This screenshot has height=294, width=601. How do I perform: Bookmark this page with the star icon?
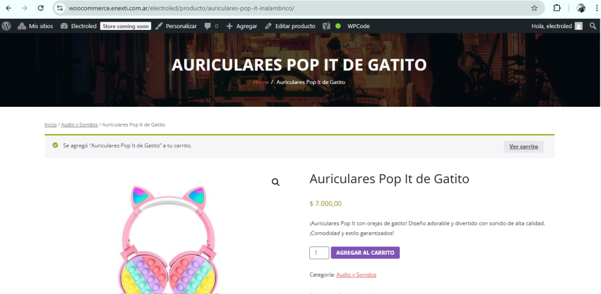[534, 8]
